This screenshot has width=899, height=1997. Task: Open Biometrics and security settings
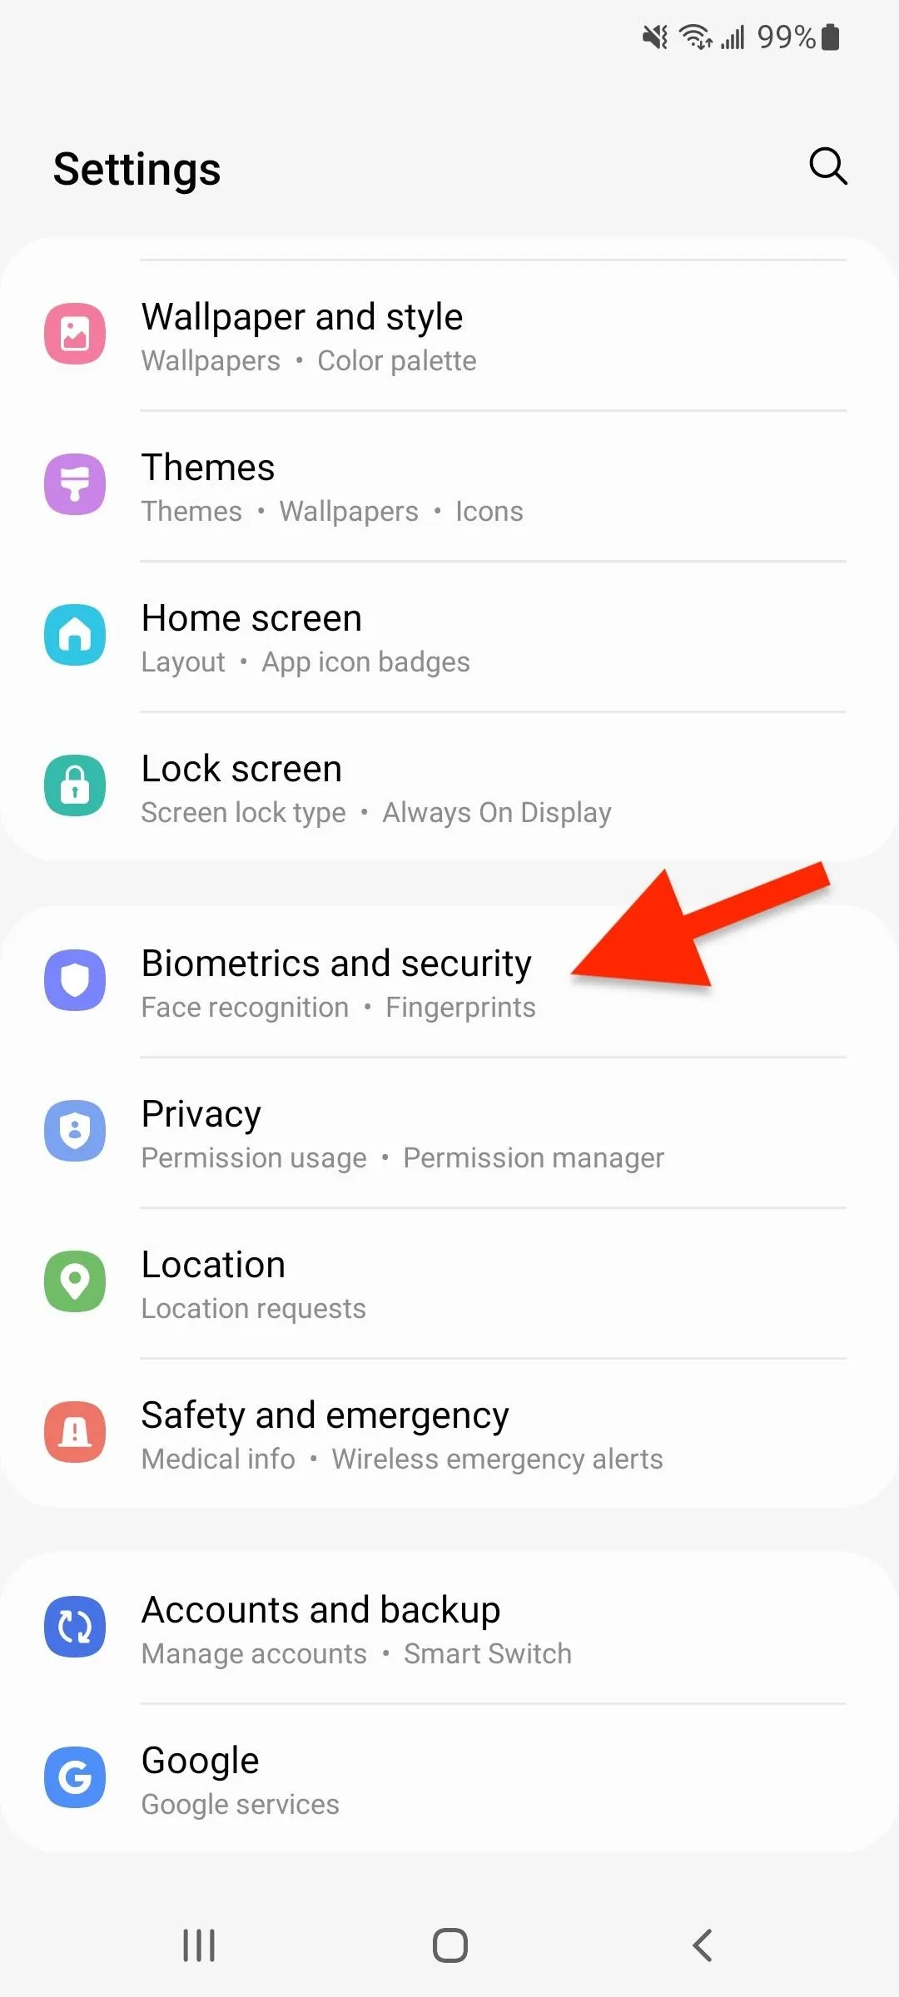[449, 982]
